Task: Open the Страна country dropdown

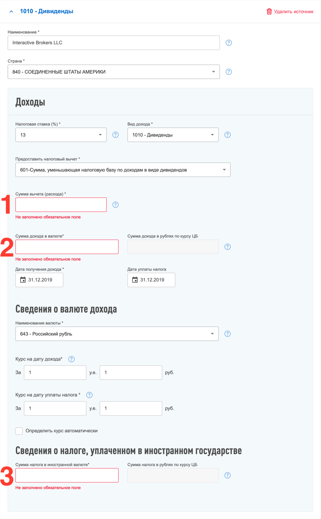Action: 114,72
